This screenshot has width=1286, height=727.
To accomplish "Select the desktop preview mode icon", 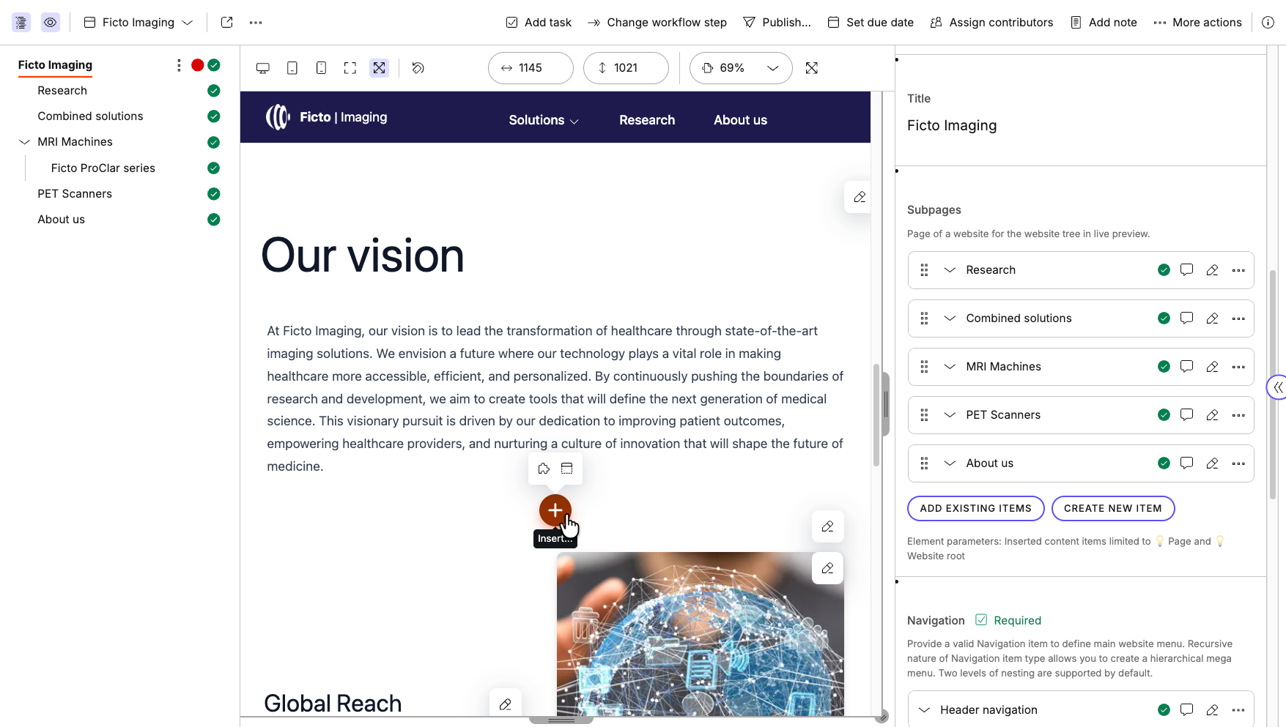I will (262, 67).
